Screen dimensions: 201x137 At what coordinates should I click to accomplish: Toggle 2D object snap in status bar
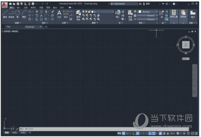(154, 133)
